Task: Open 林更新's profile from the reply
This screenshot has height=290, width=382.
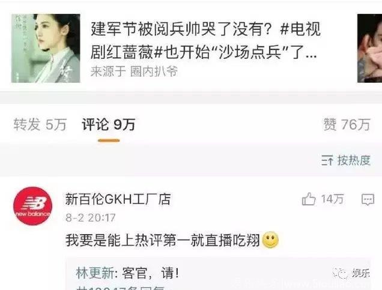Action: (x=95, y=273)
